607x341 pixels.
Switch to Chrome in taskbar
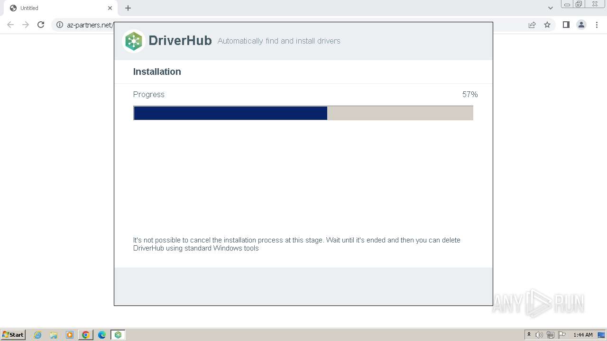[x=86, y=335]
